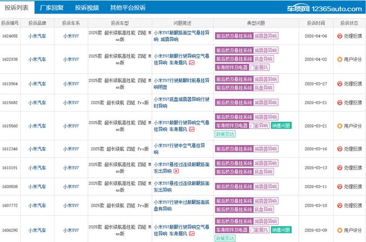366x242 pixels.
Task: Click the image icon in complaint 1606290
Action: (x=191, y=234)
